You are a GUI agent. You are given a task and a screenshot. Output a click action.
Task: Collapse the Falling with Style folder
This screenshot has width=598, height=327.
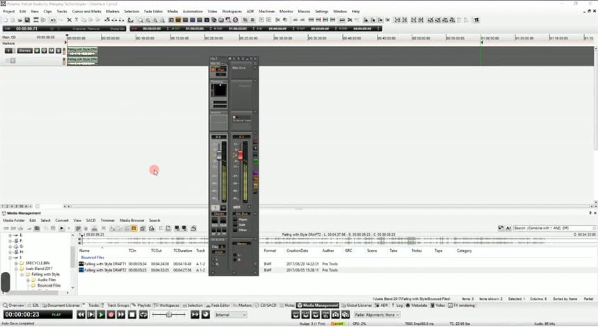pos(22,274)
